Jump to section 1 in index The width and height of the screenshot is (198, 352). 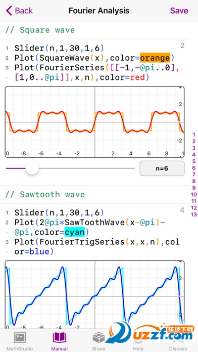194,135
